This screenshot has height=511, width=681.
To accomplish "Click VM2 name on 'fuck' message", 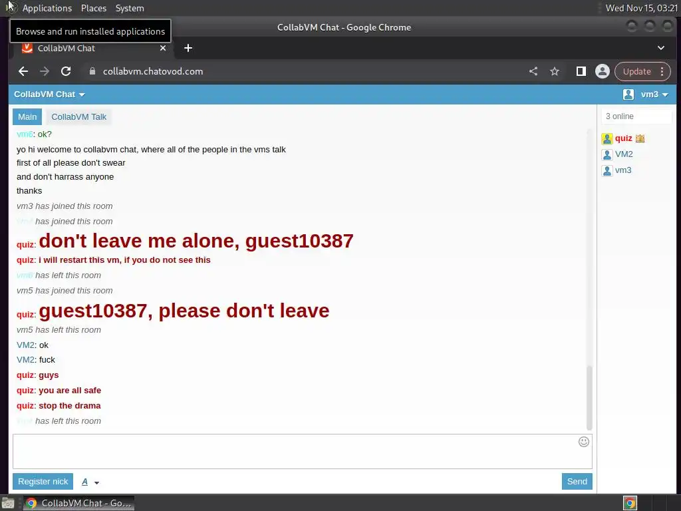I will pos(25,360).
